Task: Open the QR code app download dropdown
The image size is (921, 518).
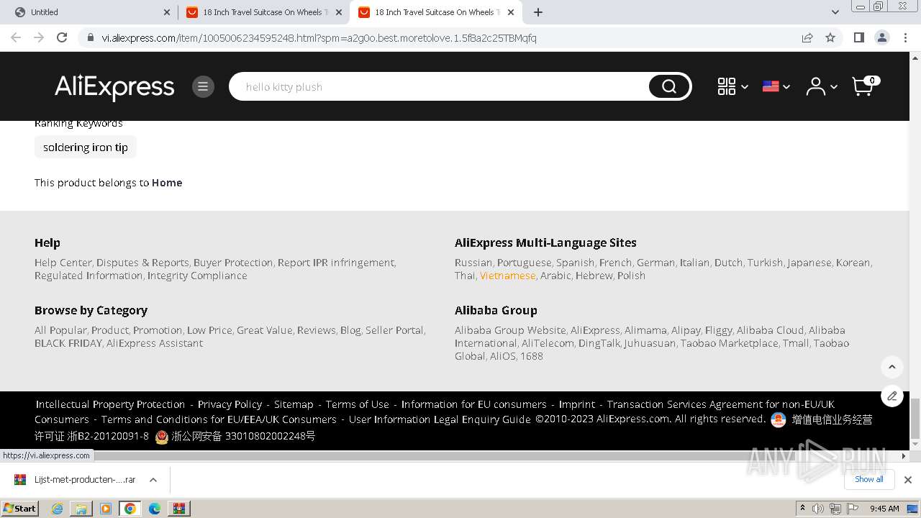Action: 732,86
